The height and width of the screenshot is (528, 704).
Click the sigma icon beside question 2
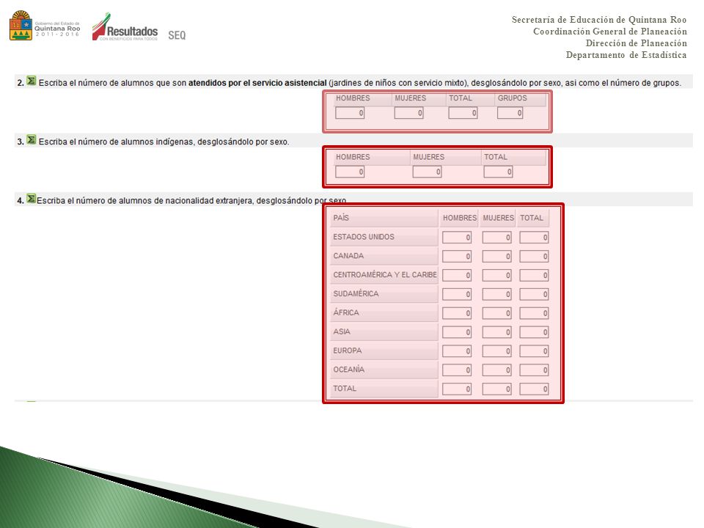coord(31,81)
